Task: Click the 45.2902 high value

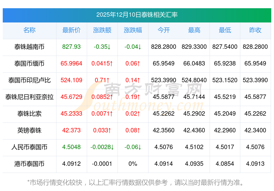Action: (x=194, y=114)
